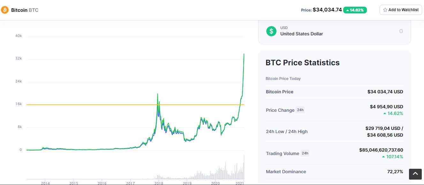The height and width of the screenshot is (185, 424).
Task: Click the Bitcoin BTC title text
Action: [x=25, y=10]
